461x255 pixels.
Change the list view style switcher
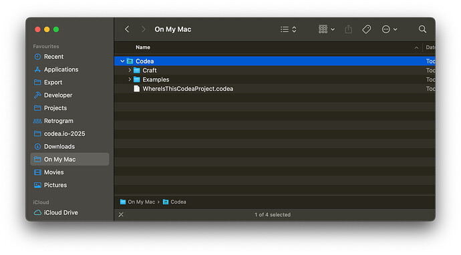pos(288,29)
